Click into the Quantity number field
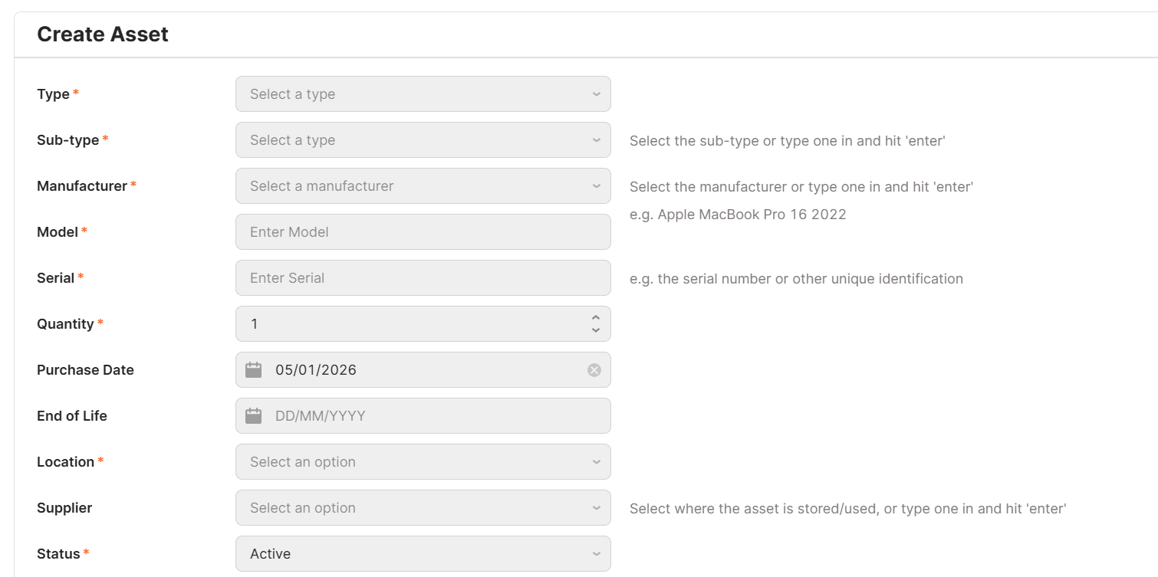1158x577 pixels. click(414, 324)
